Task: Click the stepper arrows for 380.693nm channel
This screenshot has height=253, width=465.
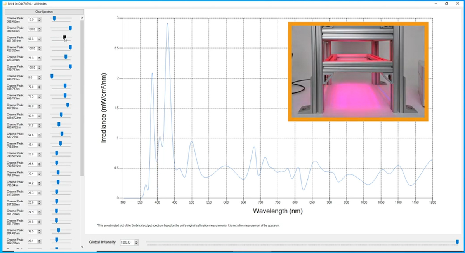Action: 39,30
